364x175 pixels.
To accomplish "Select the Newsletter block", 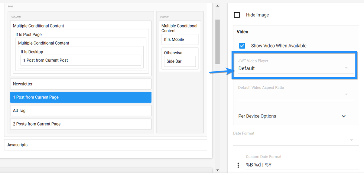I will point(81,84).
